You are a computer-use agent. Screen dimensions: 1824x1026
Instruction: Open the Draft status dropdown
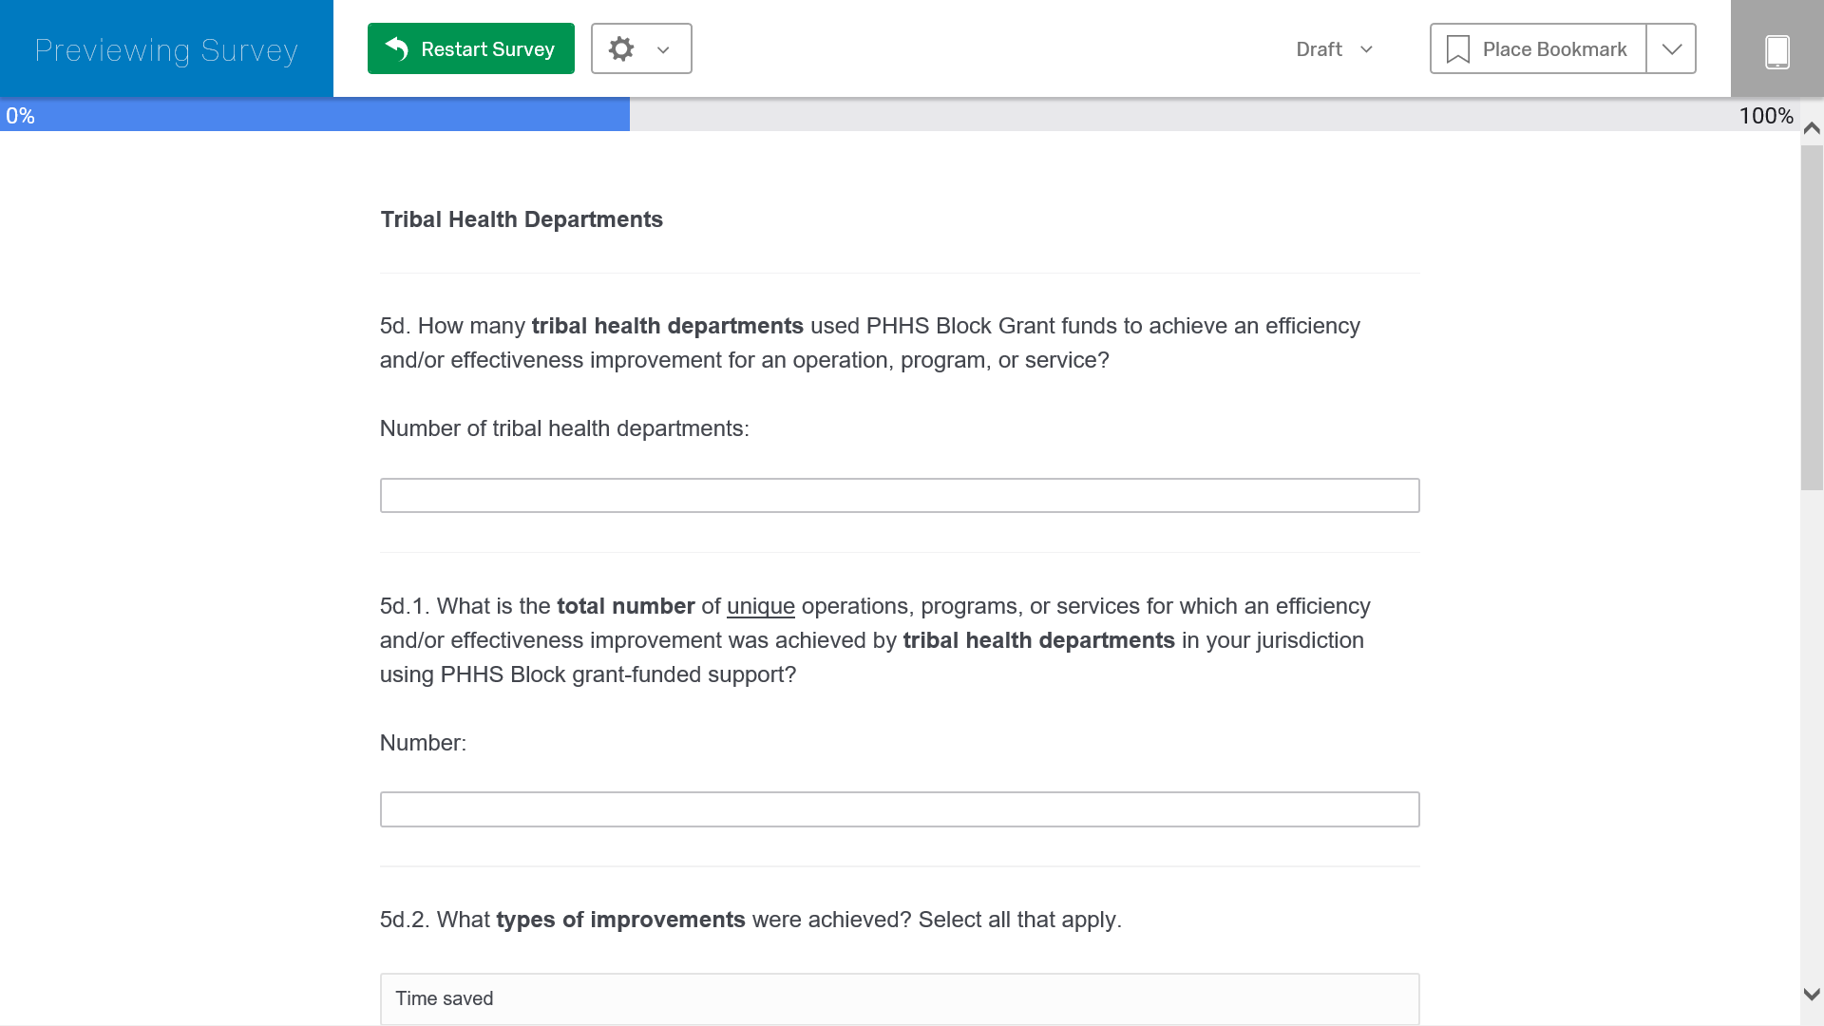1334,49
